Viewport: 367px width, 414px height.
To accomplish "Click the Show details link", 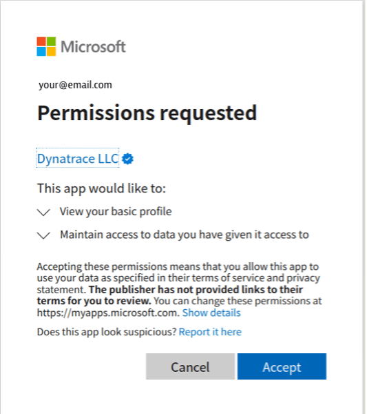I will (211, 313).
